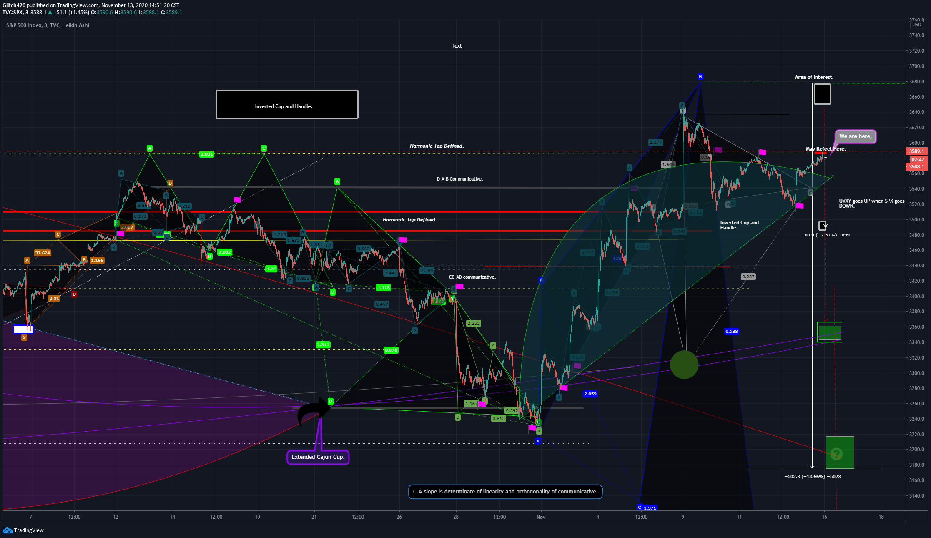Viewport: 931px width, 538px height.
Task: Click the green 1.37 ratio label
Action: tap(271, 269)
